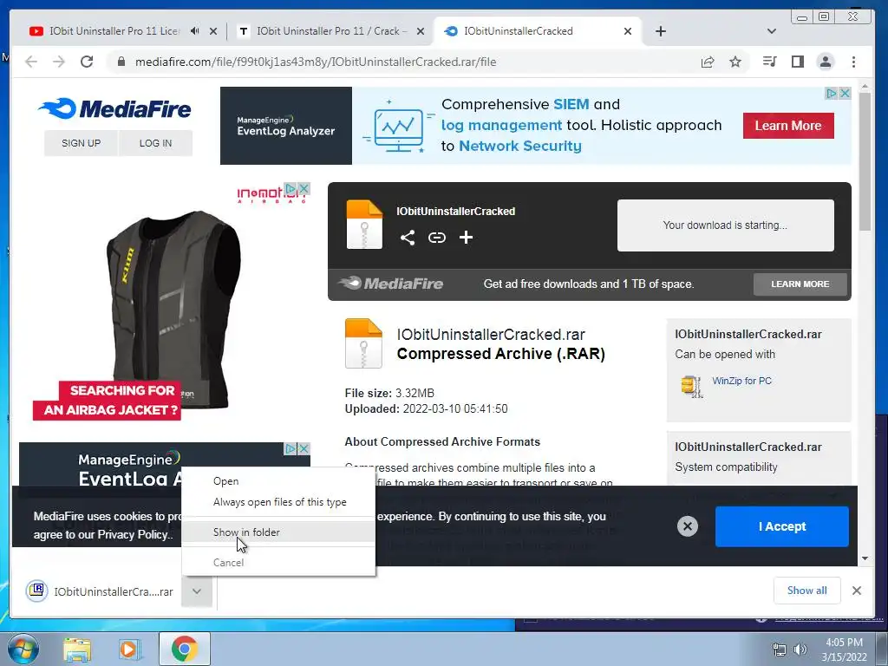Open the volume tray icon

pos(800,650)
